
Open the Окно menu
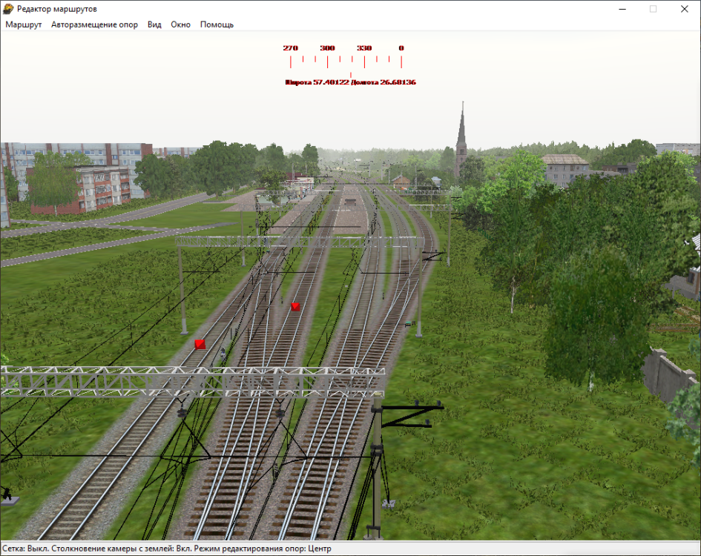pyautogui.click(x=180, y=24)
